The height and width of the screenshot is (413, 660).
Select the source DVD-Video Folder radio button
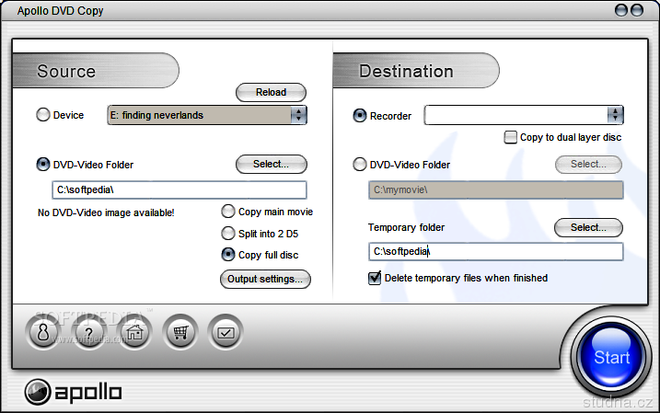[43, 165]
